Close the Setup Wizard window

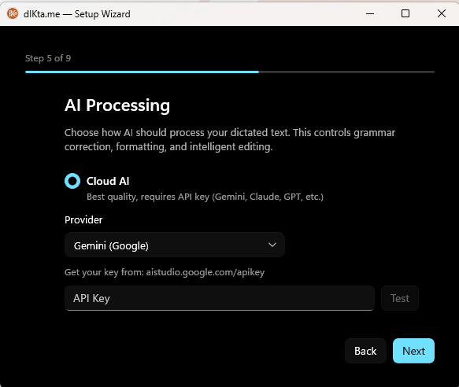pos(442,13)
